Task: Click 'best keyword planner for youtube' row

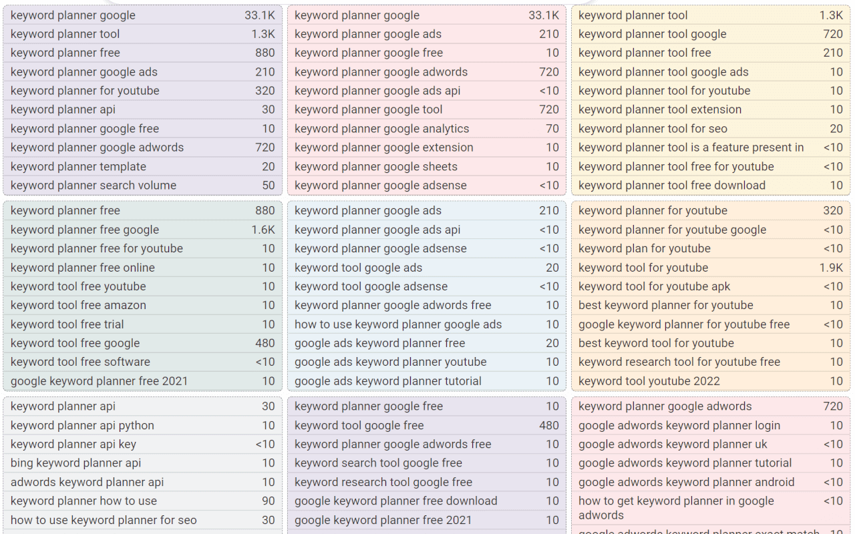Action: tap(711, 305)
